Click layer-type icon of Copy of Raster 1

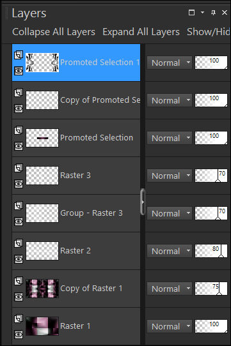[19, 281]
